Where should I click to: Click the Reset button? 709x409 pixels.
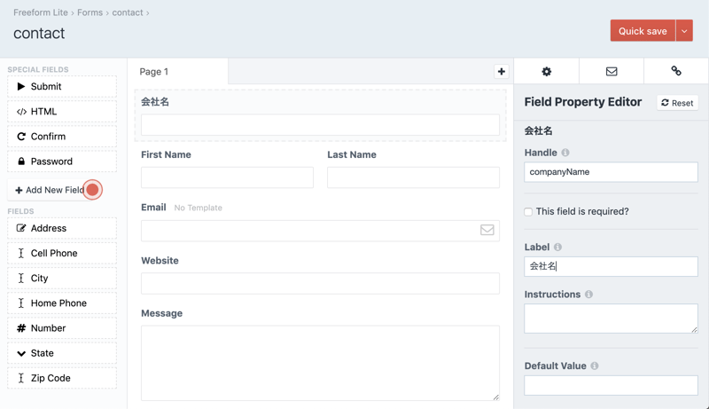[677, 103]
